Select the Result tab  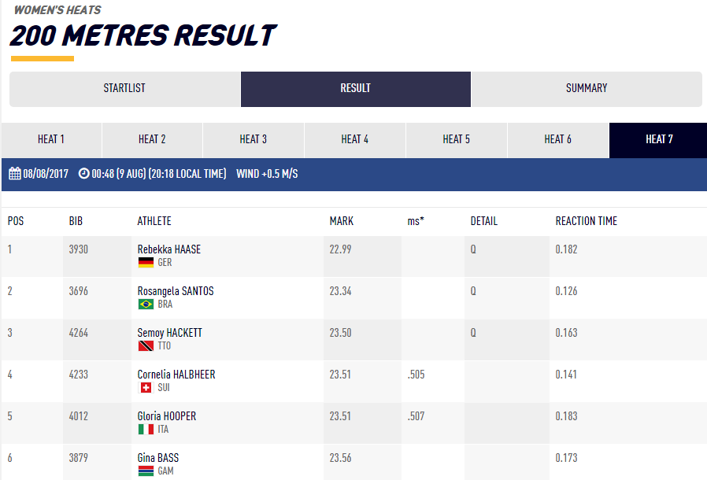356,89
